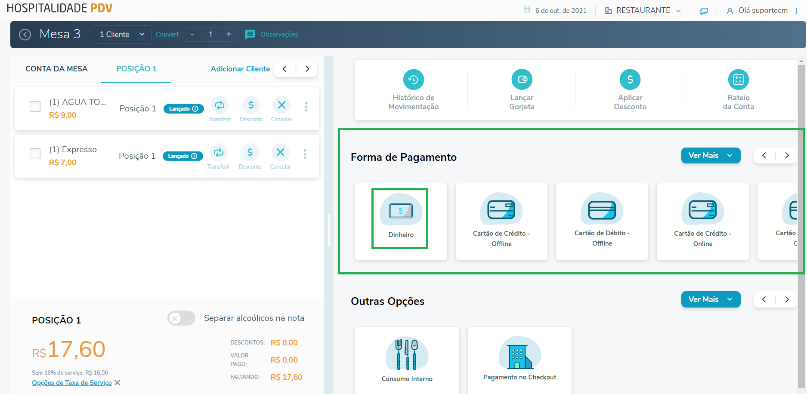The image size is (807, 394).
Task: Open the screens/monitor icon in header
Action: pyautogui.click(x=704, y=11)
